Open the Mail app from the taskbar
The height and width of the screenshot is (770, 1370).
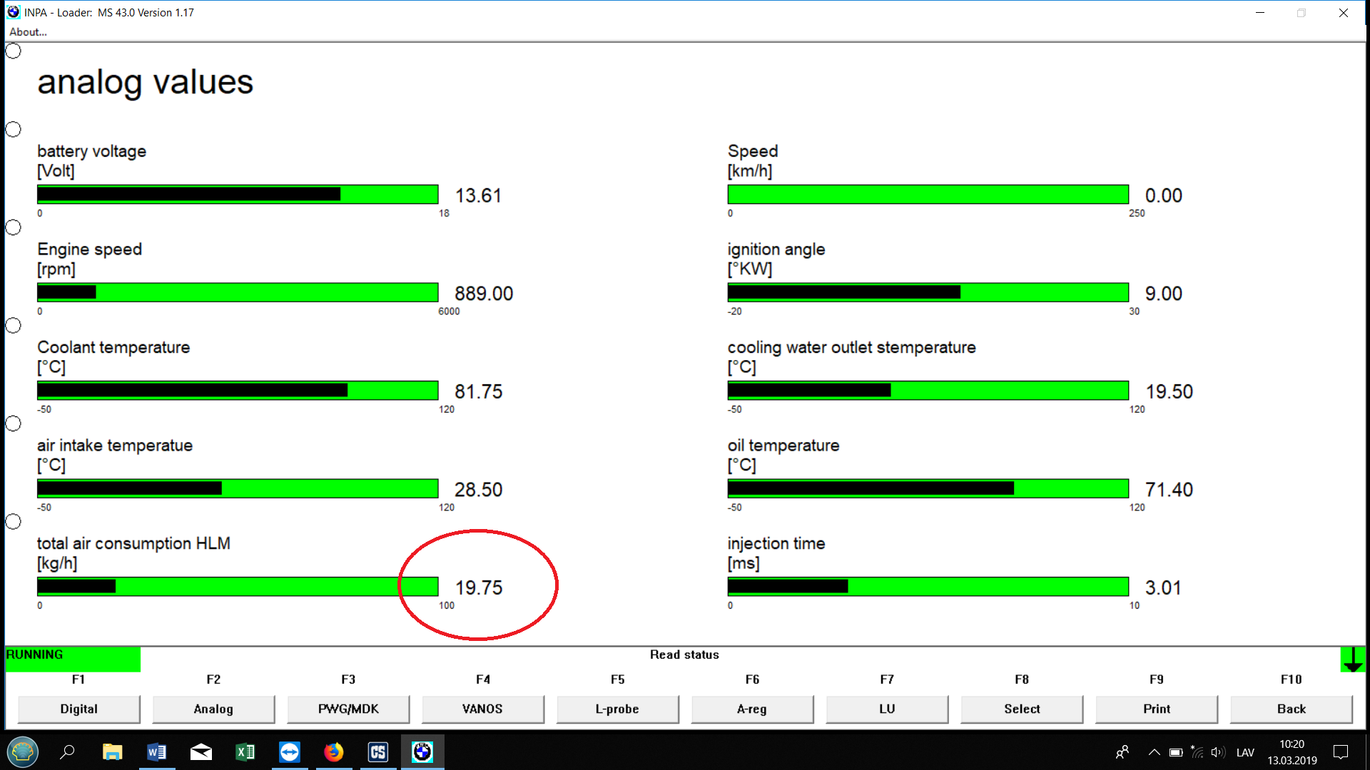[201, 752]
